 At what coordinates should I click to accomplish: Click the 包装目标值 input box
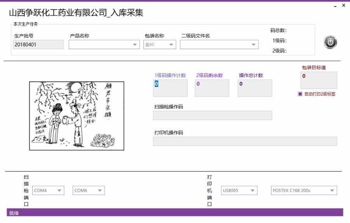[x=319, y=80]
